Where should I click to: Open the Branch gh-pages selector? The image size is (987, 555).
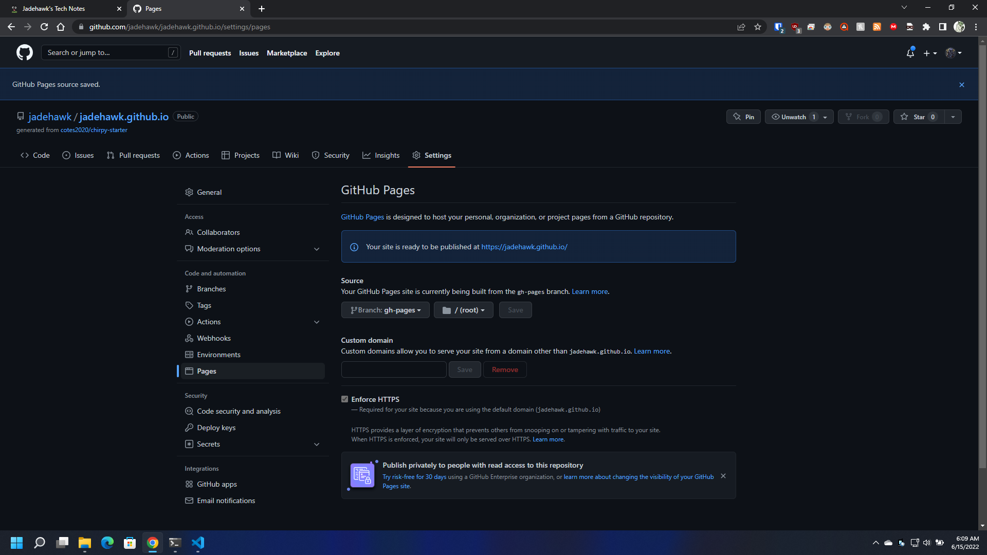(x=385, y=310)
